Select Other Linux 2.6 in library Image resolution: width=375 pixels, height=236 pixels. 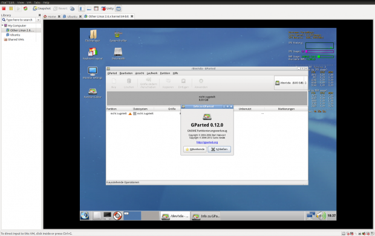coord(22,30)
